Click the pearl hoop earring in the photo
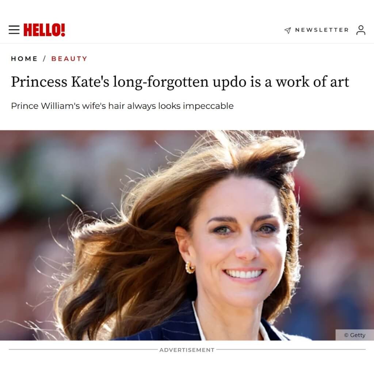374x374 pixels. click(x=190, y=267)
